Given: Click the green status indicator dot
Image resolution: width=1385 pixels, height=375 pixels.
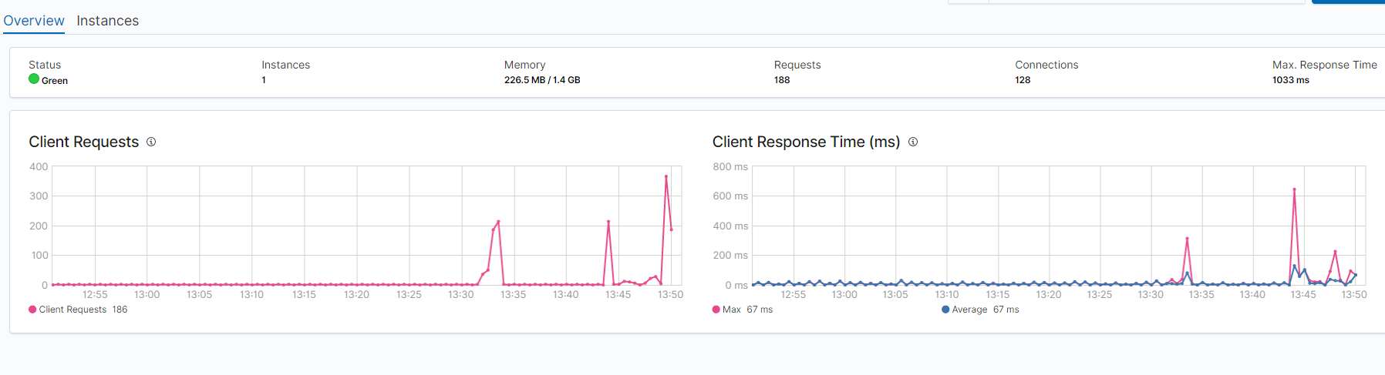Looking at the screenshot, I should pyautogui.click(x=34, y=79).
